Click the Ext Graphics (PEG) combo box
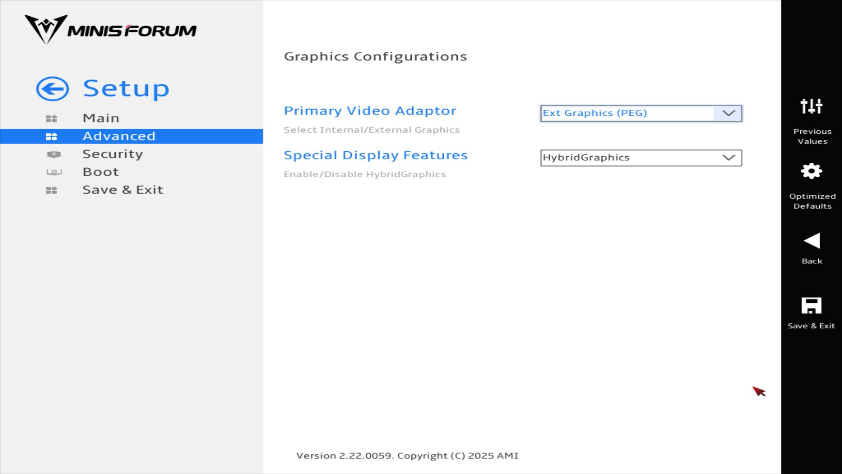 point(627,113)
